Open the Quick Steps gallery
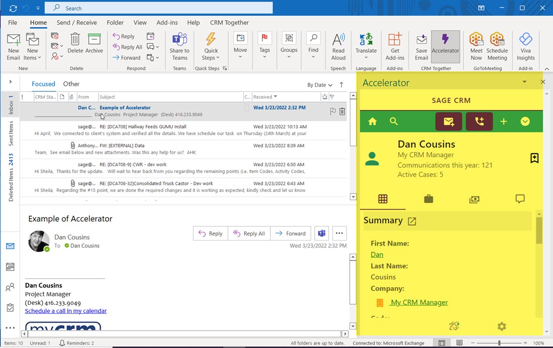Viewport: 553px width, 348px height. pos(211,47)
